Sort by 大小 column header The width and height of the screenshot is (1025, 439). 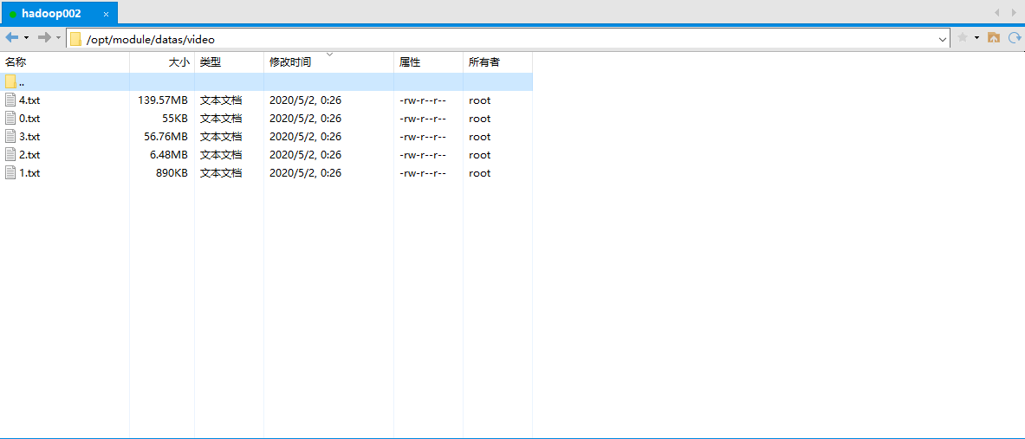click(x=162, y=62)
